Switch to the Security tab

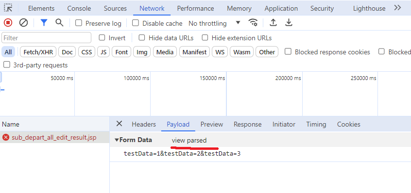tap(322, 8)
